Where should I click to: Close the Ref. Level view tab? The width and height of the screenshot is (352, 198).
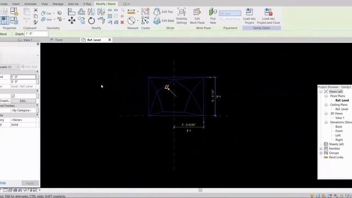pyautogui.click(x=109, y=40)
